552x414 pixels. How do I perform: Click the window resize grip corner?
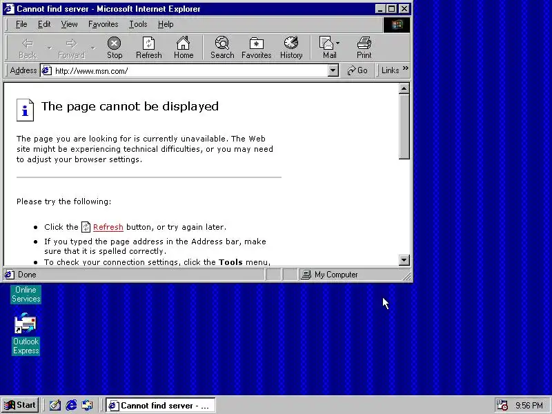click(406, 277)
